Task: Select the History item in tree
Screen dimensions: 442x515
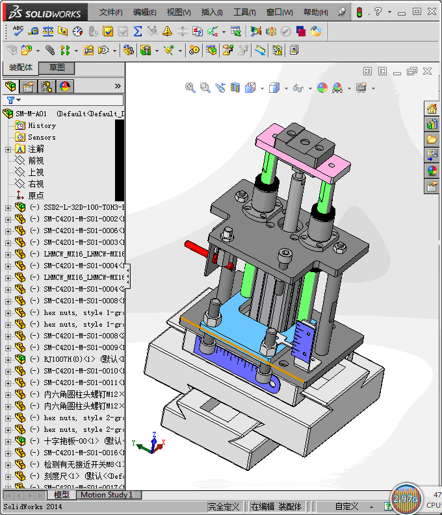Action: (42, 125)
